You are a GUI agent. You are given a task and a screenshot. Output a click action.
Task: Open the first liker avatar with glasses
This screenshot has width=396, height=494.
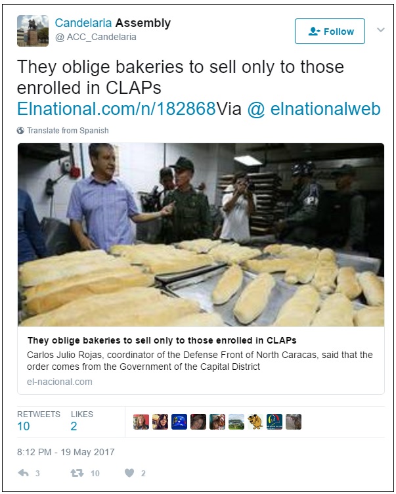coord(141,422)
